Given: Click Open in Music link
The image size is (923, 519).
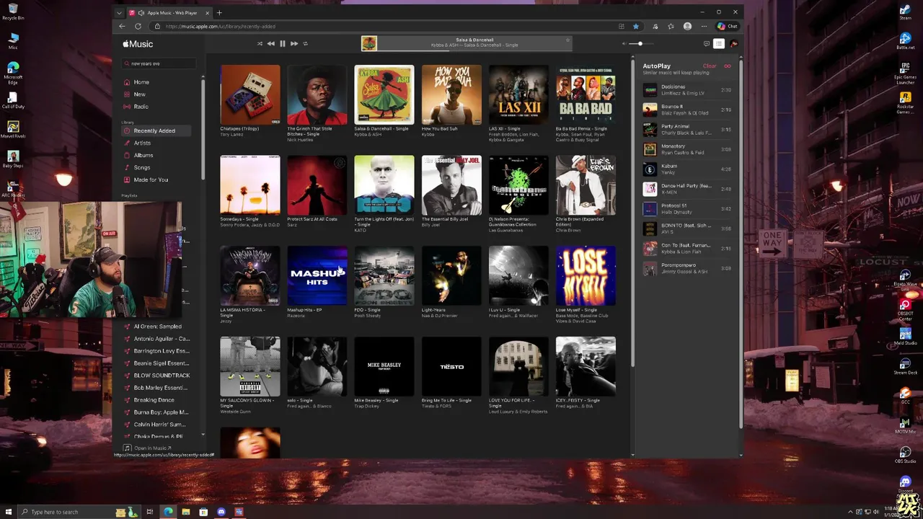Looking at the screenshot, I should (146, 448).
